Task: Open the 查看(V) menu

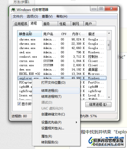Action: pyautogui.click(x=47, y=17)
